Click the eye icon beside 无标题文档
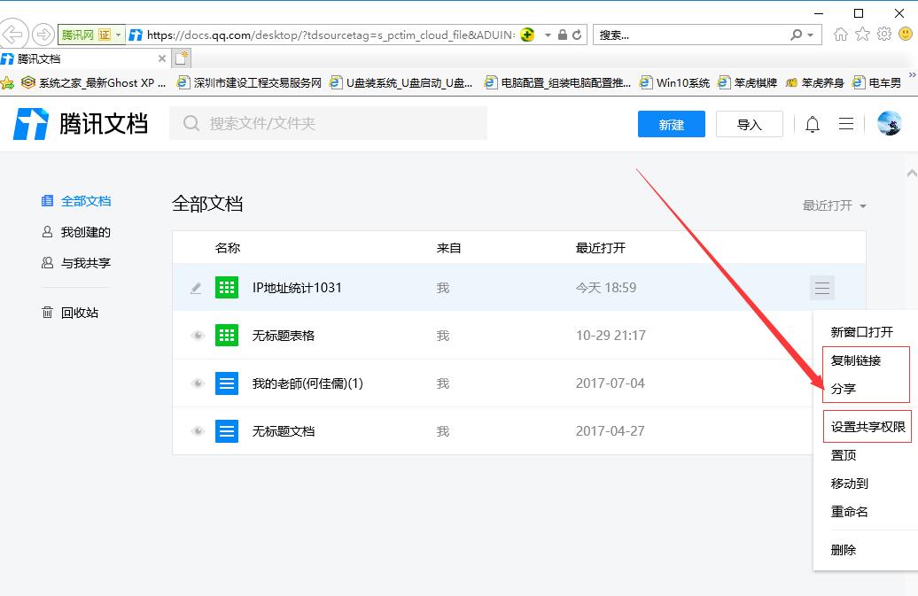 (x=198, y=431)
